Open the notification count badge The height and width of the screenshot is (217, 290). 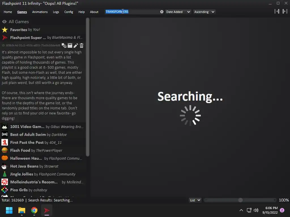(282, 210)
